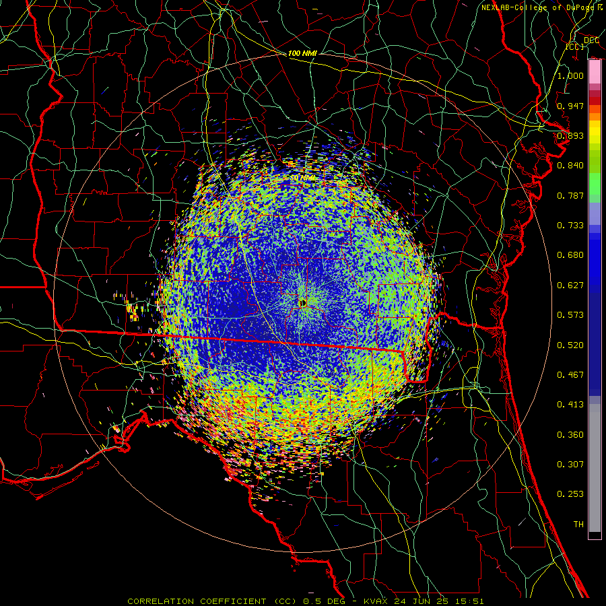Click the Correlation Coefficient caption at bottom
The image size is (606, 606).
pos(305,601)
